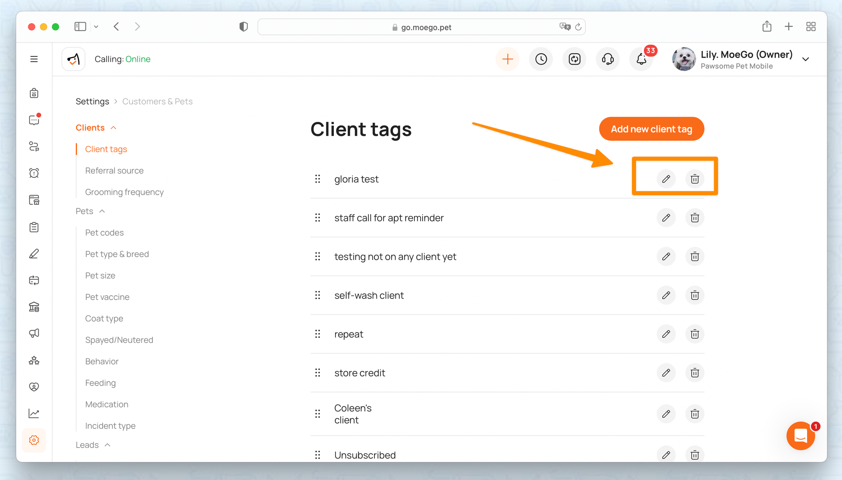Open the settings gear in left sidebar
Screen dimensions: 842x480
click(x=34, y=440)
